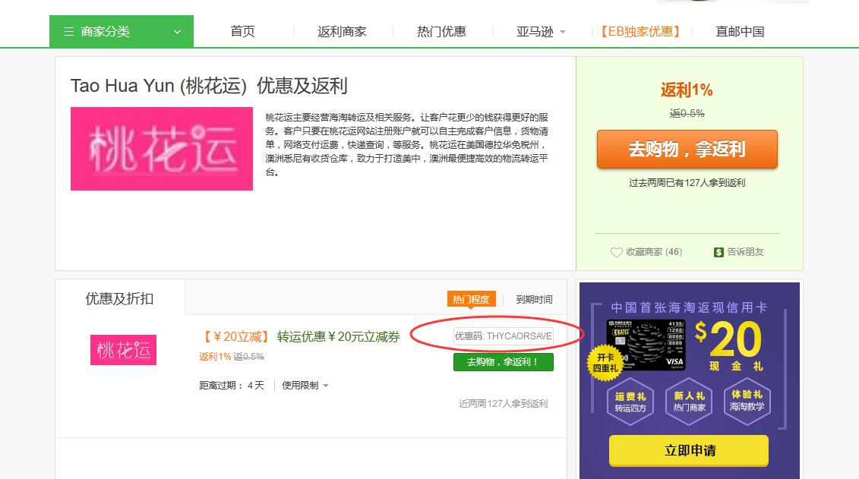Click the 返利1% label under coupon title
The image size is (859, 479).
pyautogui.click(x=215, y=356)
